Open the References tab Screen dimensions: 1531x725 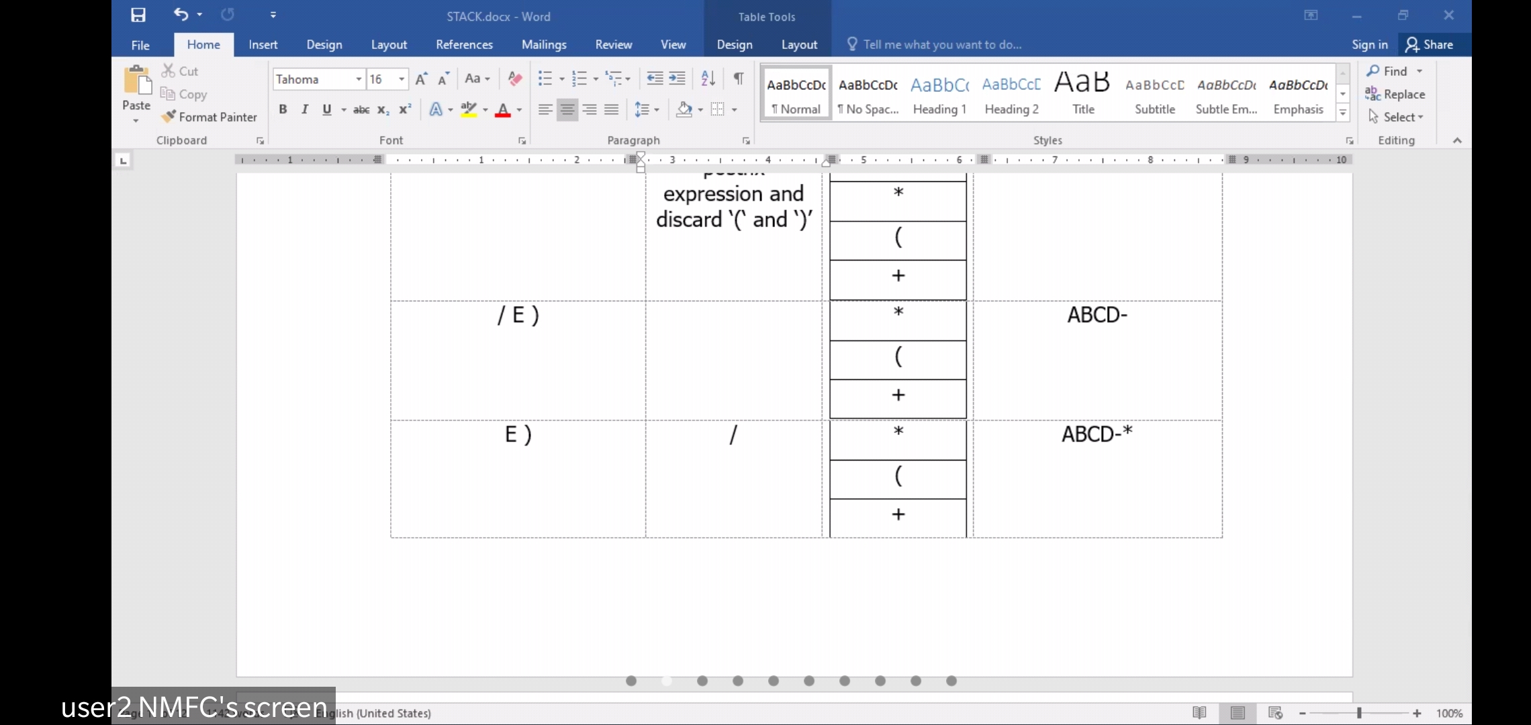click(x=464, y=44)
